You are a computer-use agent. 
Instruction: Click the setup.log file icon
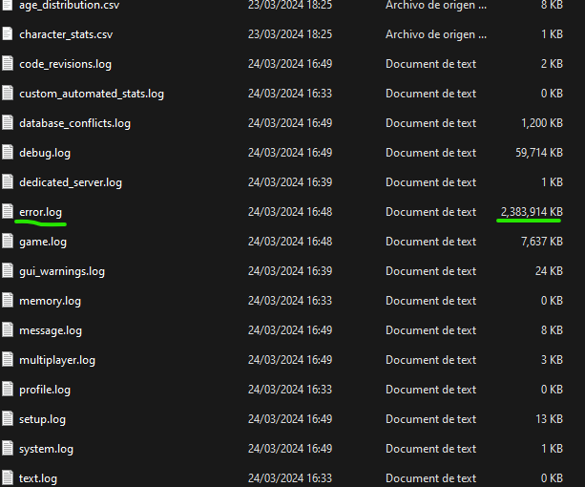coord(7,418)
